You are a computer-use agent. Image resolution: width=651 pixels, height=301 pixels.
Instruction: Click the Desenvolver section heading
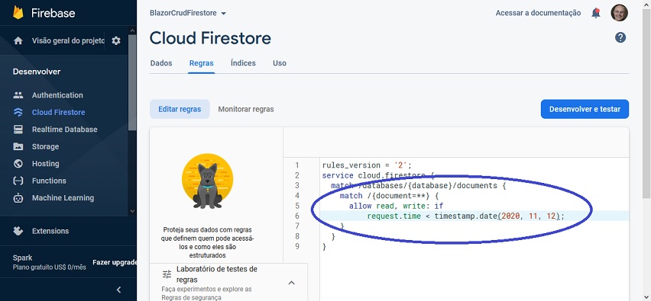tap(37, 72)
